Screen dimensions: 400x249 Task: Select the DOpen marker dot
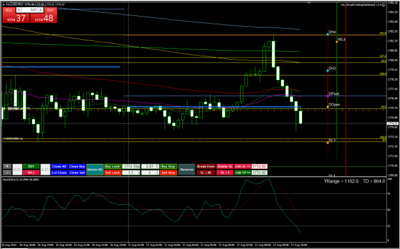[328, 107]
